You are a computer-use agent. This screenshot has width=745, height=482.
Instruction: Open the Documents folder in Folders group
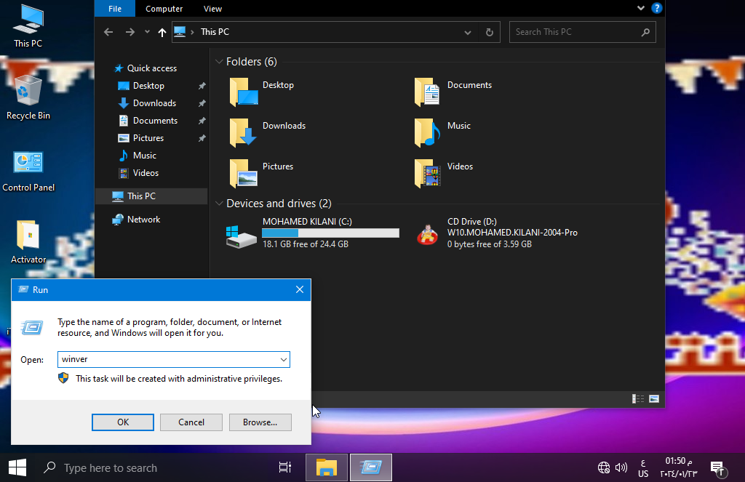click(x=453, y=92)
